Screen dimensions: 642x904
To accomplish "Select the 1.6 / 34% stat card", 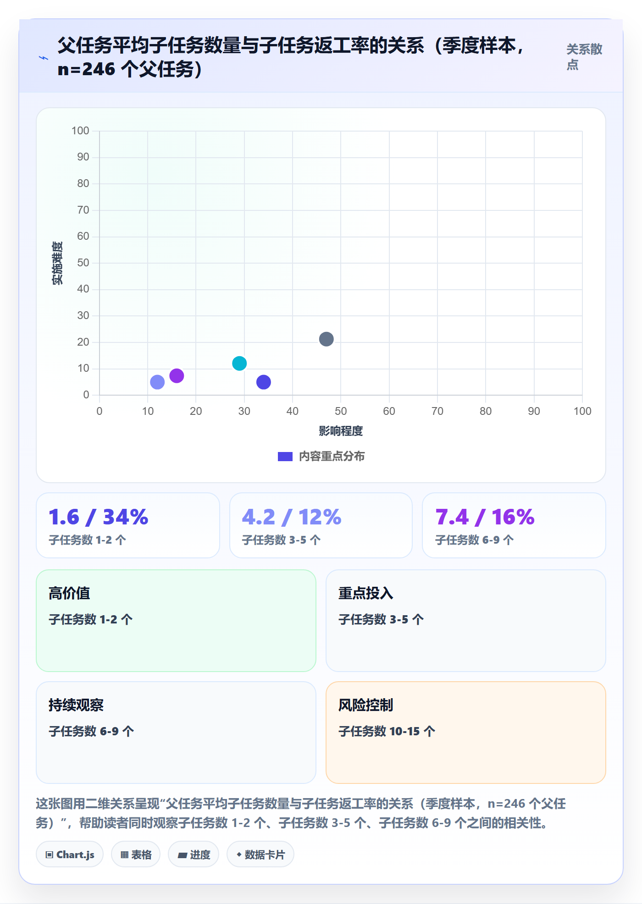I will pyautogui.click(x=128, y=525).
